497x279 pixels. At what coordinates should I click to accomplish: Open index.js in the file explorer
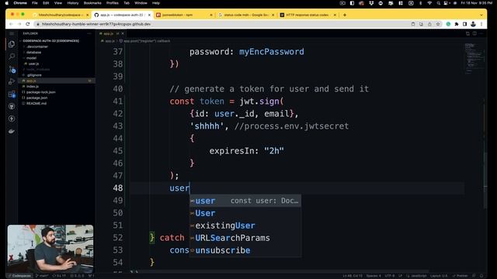tap(33, 86)
